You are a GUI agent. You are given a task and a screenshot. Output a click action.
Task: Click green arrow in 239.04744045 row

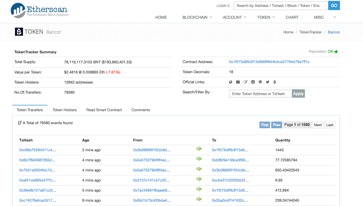(x=199, y=199)
